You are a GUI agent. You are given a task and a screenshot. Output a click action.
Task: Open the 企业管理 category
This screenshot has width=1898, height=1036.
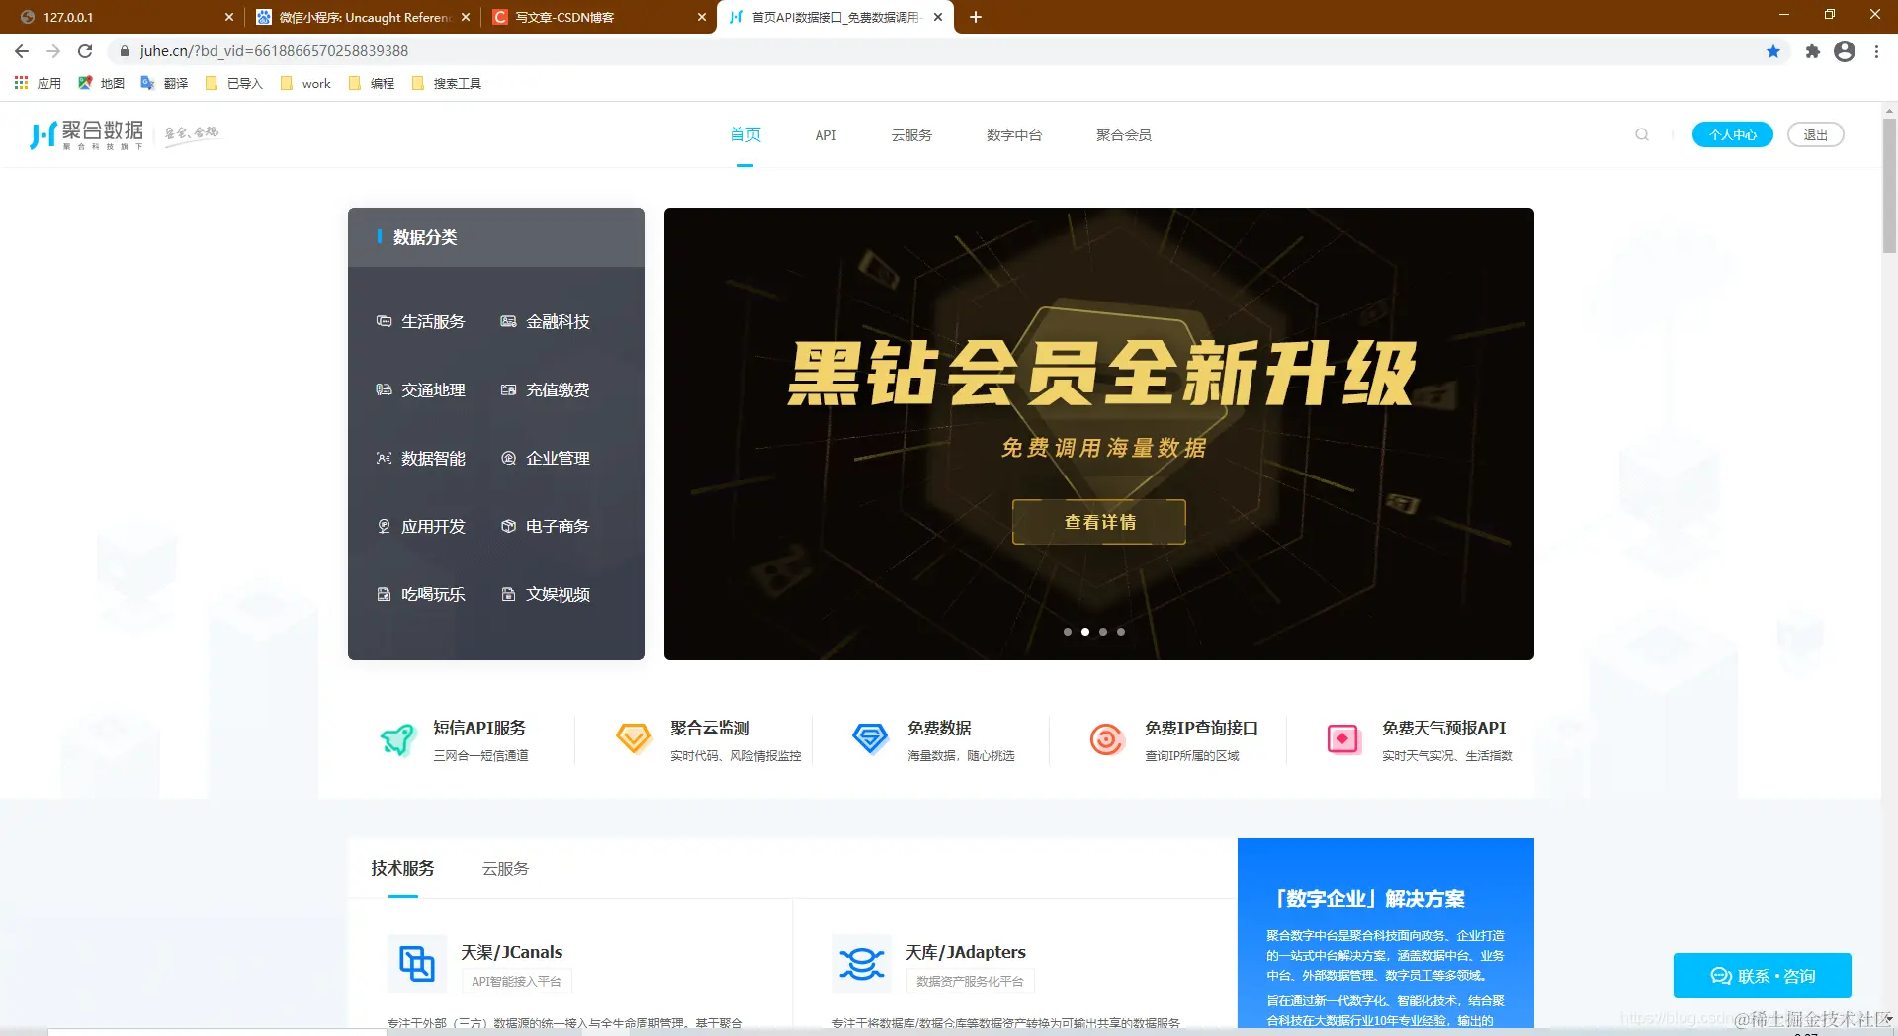pos(546,458)
